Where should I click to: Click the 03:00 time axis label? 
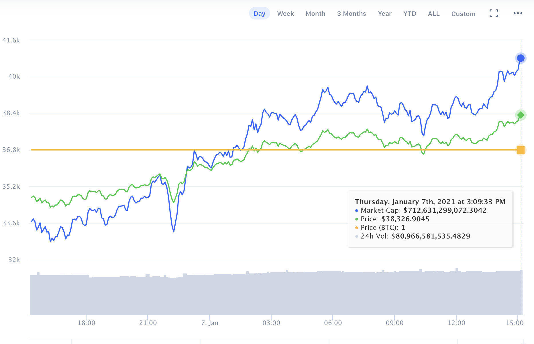point(271,323)
